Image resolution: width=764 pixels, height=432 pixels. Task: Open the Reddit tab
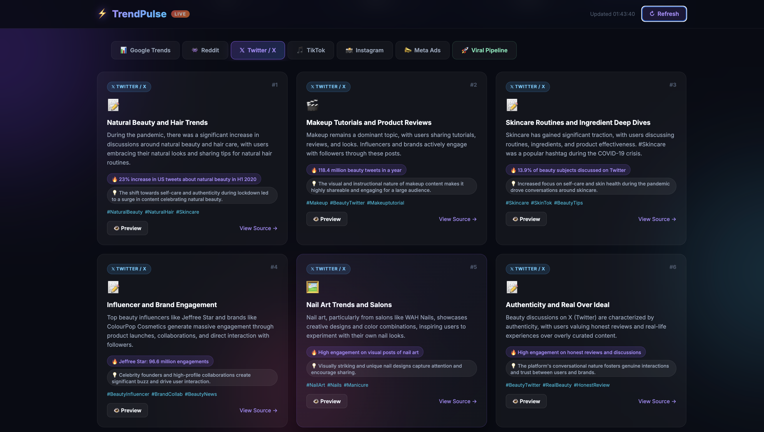click(205, 50)
